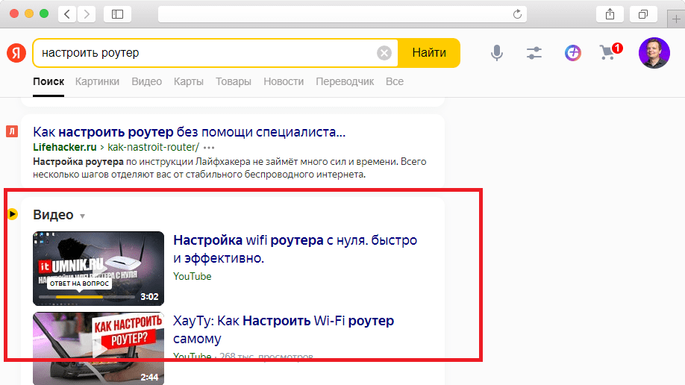
Task: Click the Lifehacker.ru site link
Action: click(x=65, y=147)
